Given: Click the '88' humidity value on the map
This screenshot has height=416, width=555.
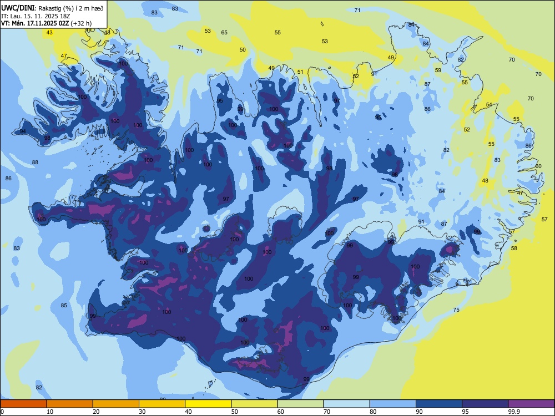Looking at the screenshot, I should click(35, 163).
